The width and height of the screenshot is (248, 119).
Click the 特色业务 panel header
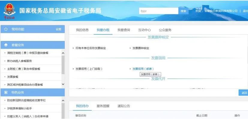pos(33,92)
